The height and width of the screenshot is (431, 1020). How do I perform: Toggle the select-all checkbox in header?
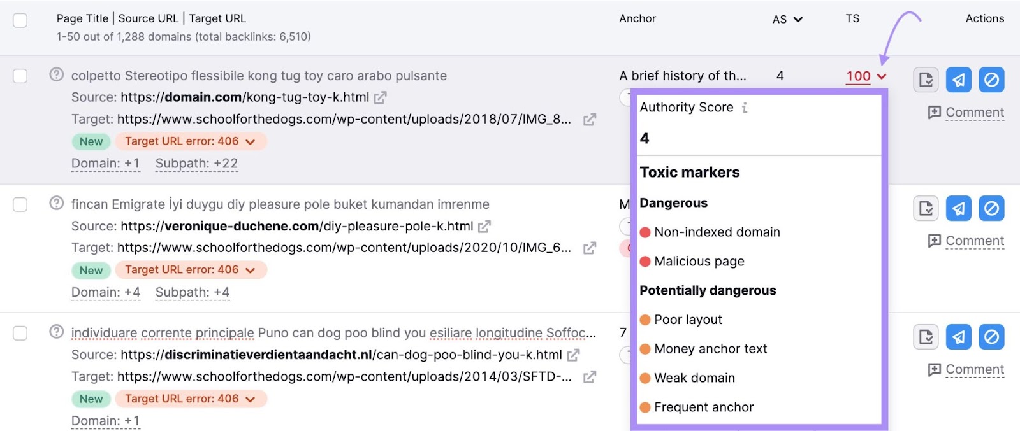20,20
